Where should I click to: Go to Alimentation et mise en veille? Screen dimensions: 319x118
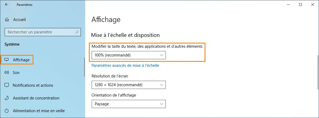tap(39, 111)
